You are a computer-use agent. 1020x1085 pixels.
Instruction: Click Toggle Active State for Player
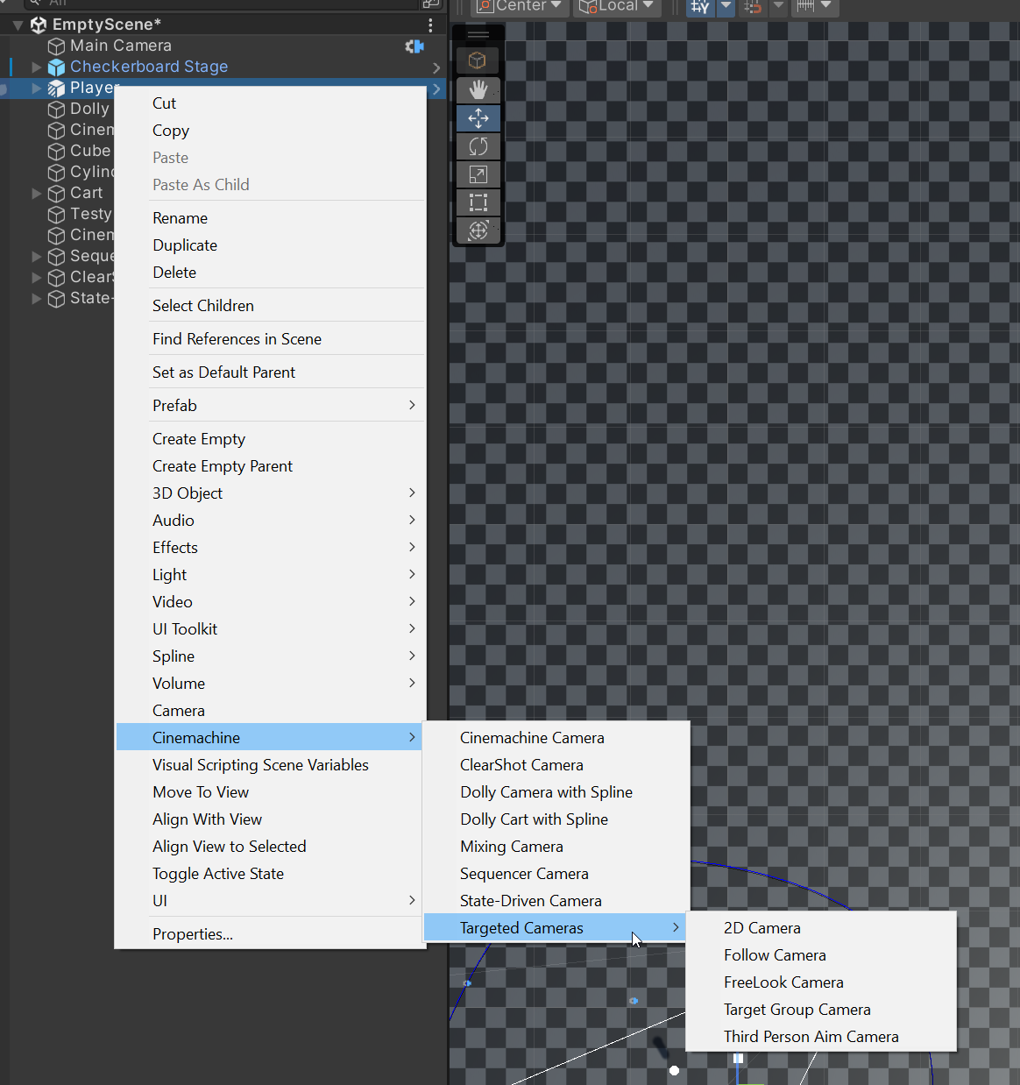click(x=217, y=873)
